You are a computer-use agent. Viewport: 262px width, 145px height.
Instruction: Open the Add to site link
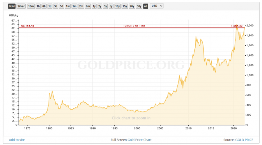point(17,140)
